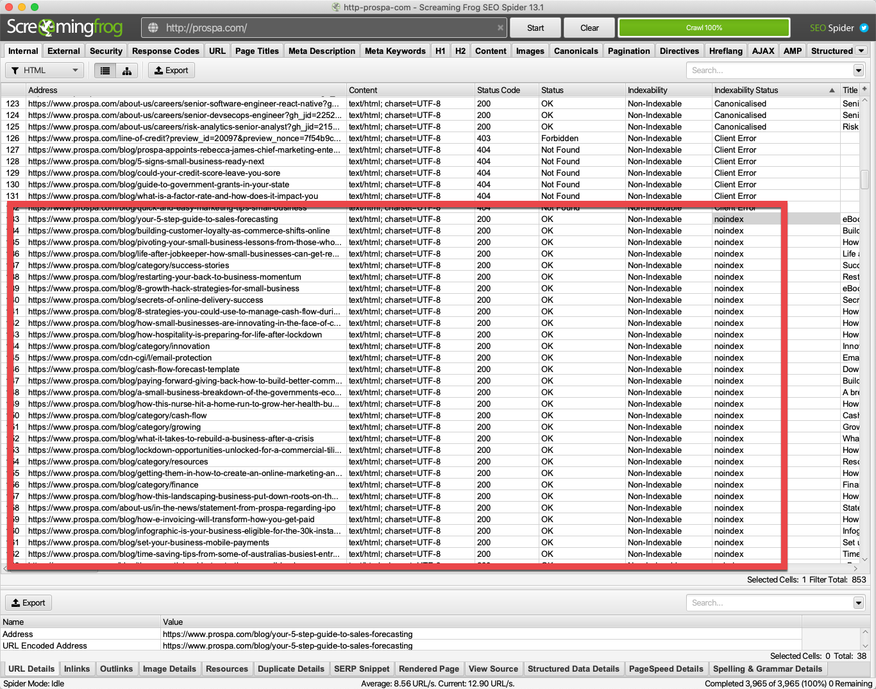The width and height of the screenshot is (876, 689).
Task: Switch to the Internal tab
Action: pyautogui.click(x=23, y=51)
